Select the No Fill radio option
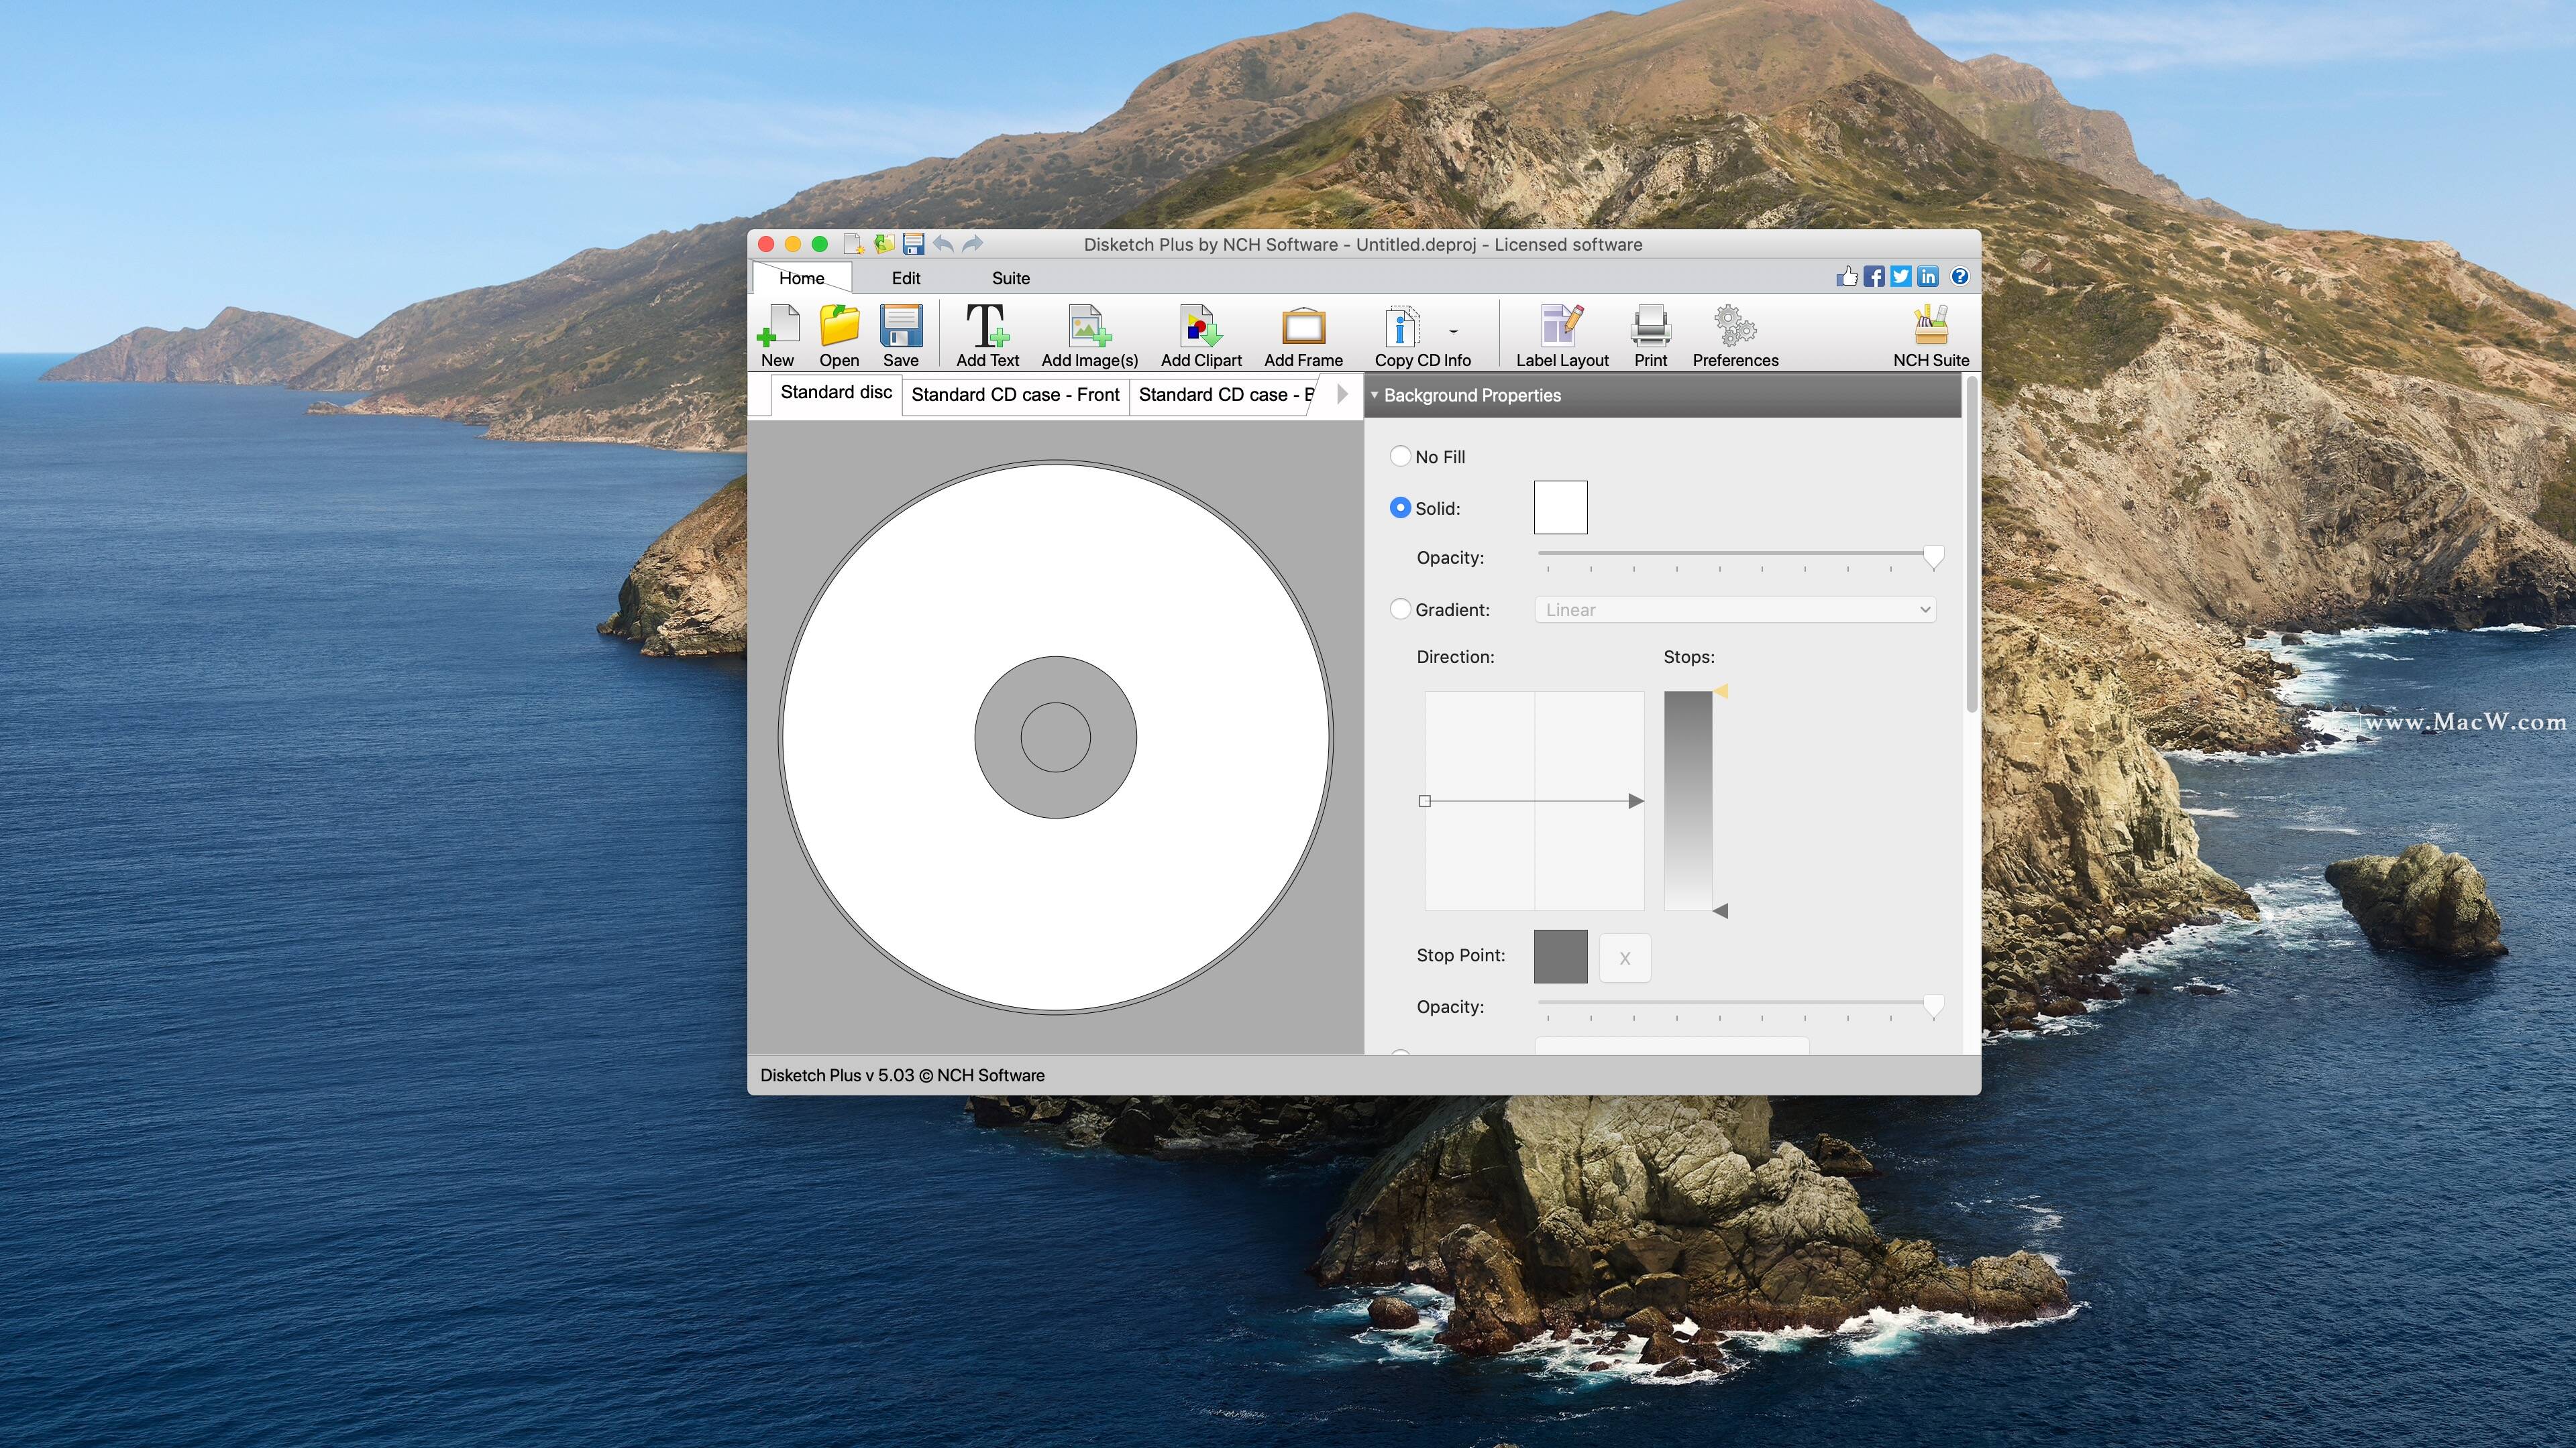This screenshot has height=1448, width=2576. point(1400,456)
